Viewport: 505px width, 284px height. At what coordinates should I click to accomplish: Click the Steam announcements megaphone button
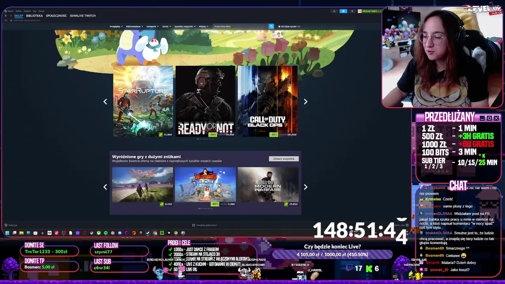[x=343, y=11]
